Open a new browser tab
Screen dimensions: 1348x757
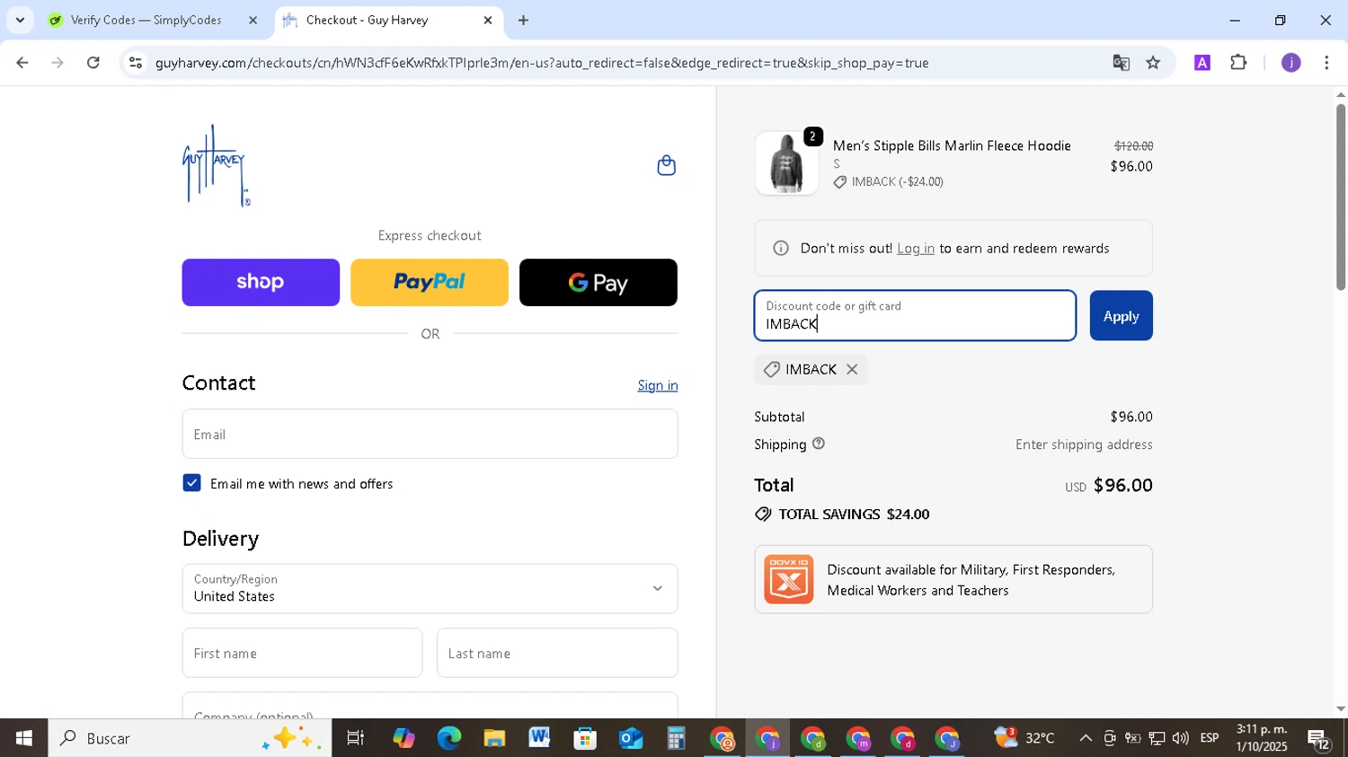point(523,20)
